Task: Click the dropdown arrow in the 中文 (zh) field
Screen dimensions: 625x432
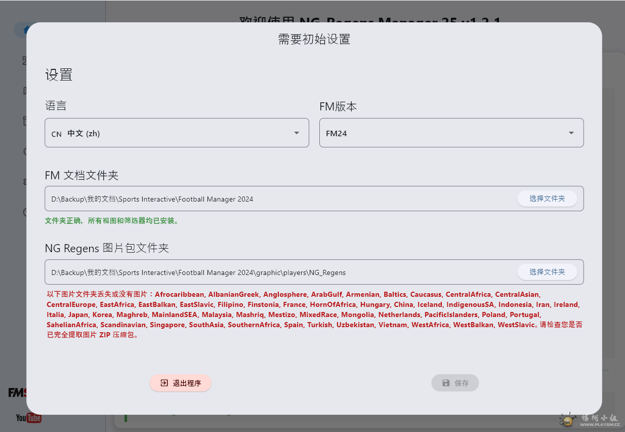Action: pyautogui.click(x=297, y=133)
